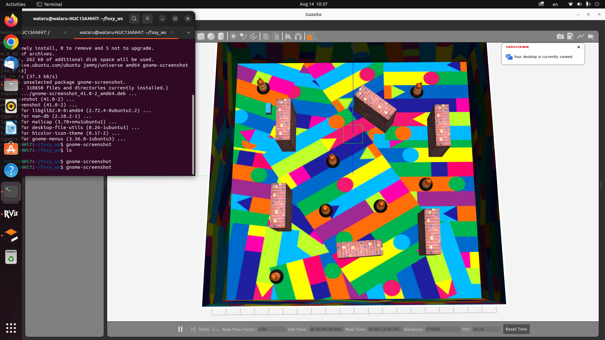Image resolution: width=605 pixels, height=340 pixels.
Task: Open Activities overview
Action: click(15, 4)
